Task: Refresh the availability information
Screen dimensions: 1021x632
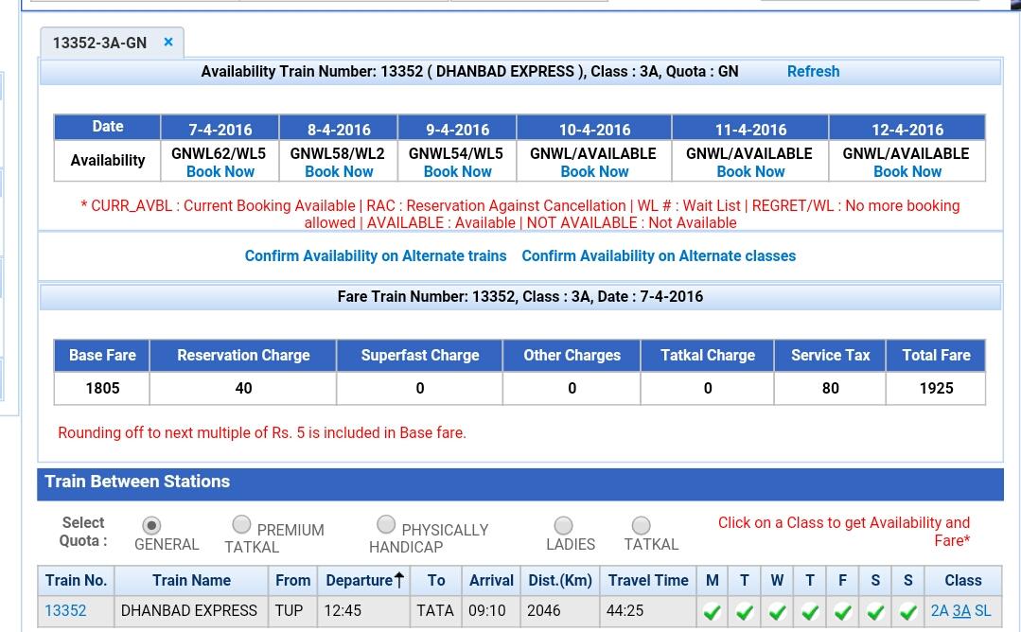Action: click(x=813, y=72)
